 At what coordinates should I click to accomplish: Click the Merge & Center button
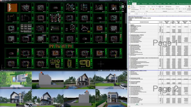coord(170,9)
